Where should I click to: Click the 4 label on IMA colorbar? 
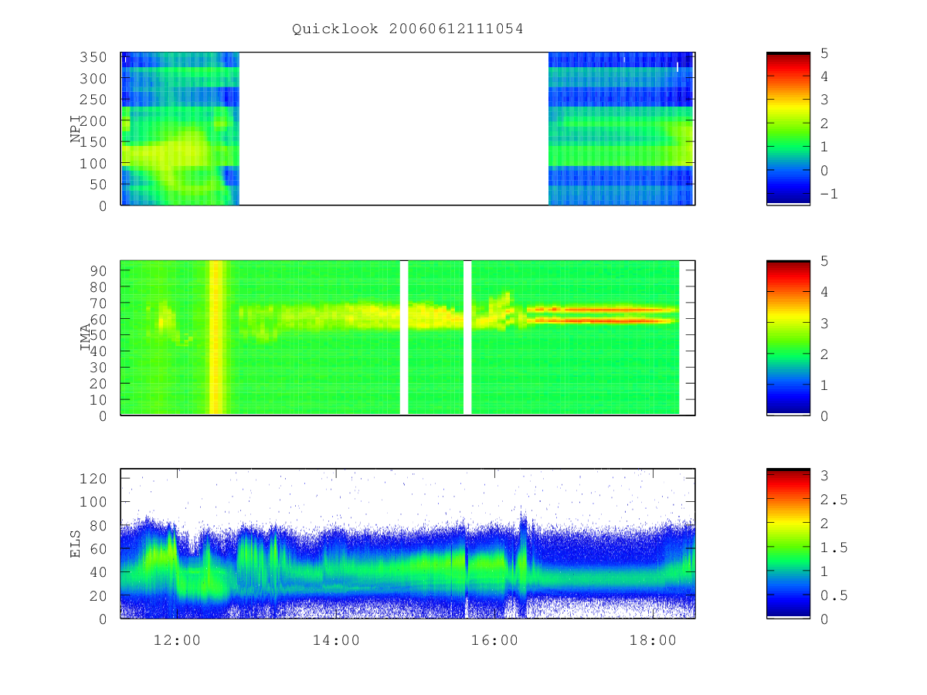[824, 292]
